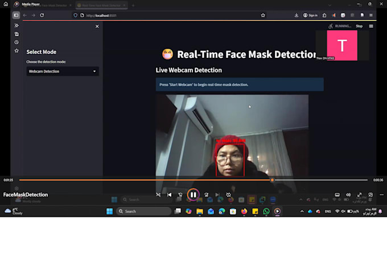This screenshot has height=269, width=387.
Task: Pause the FaceMaskDetection video
Action: click(193, 195)
